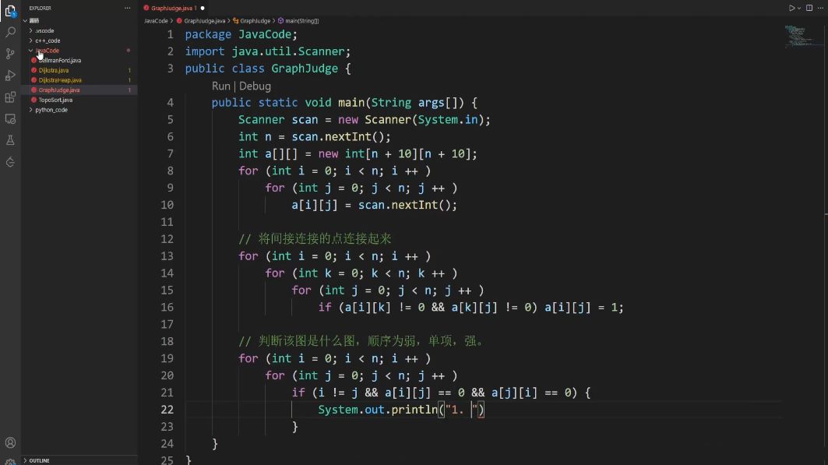Open the Search view in activity bar
Viewport: 828px width, 465px height.
[x=10, y=33]
